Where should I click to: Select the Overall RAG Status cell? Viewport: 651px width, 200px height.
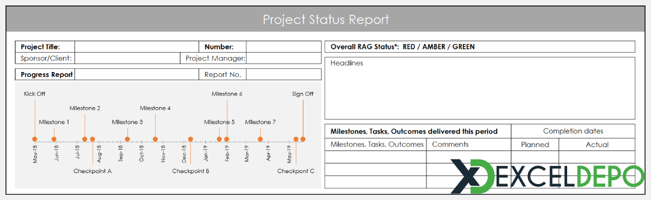[479, 47]
